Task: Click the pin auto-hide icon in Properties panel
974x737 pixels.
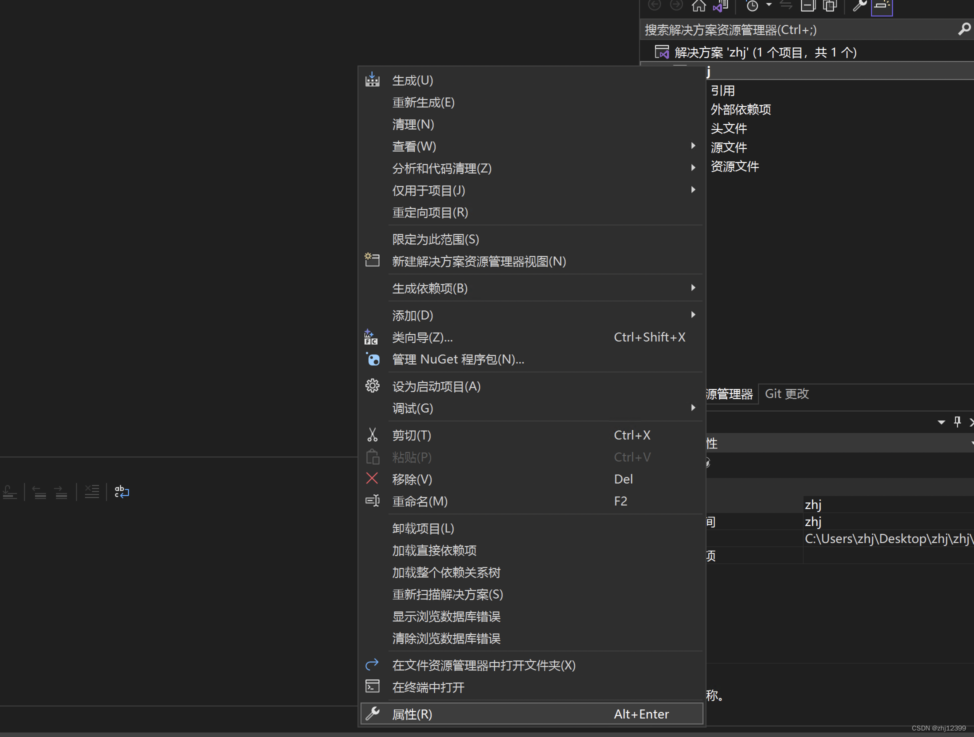Action: pos(957,421)
